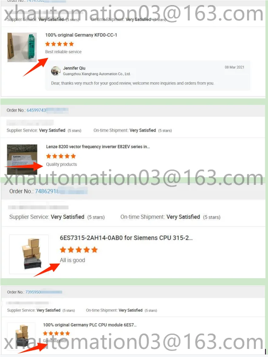Open 100% original Germany PLC CPU module title
Viewport: 268px width, 357px height.
point(90,325)
